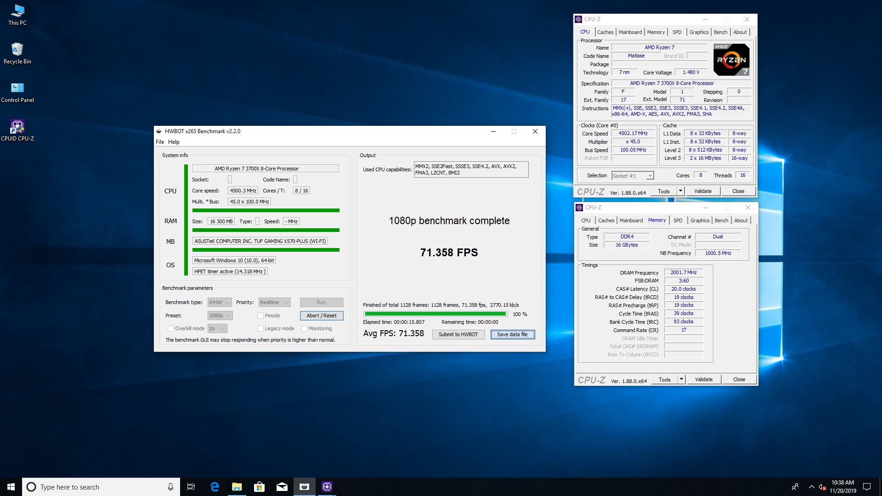This screenshot has height=496, width=882.
Task: Expand Tools arrow in top CPU-Z window
Action: (x=680, y=191)
